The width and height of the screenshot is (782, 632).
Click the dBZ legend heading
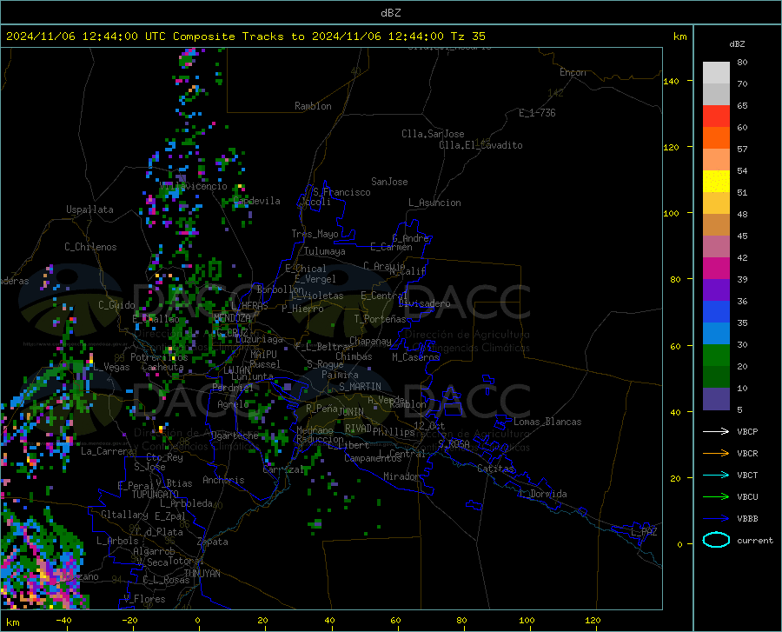[737, 43]
